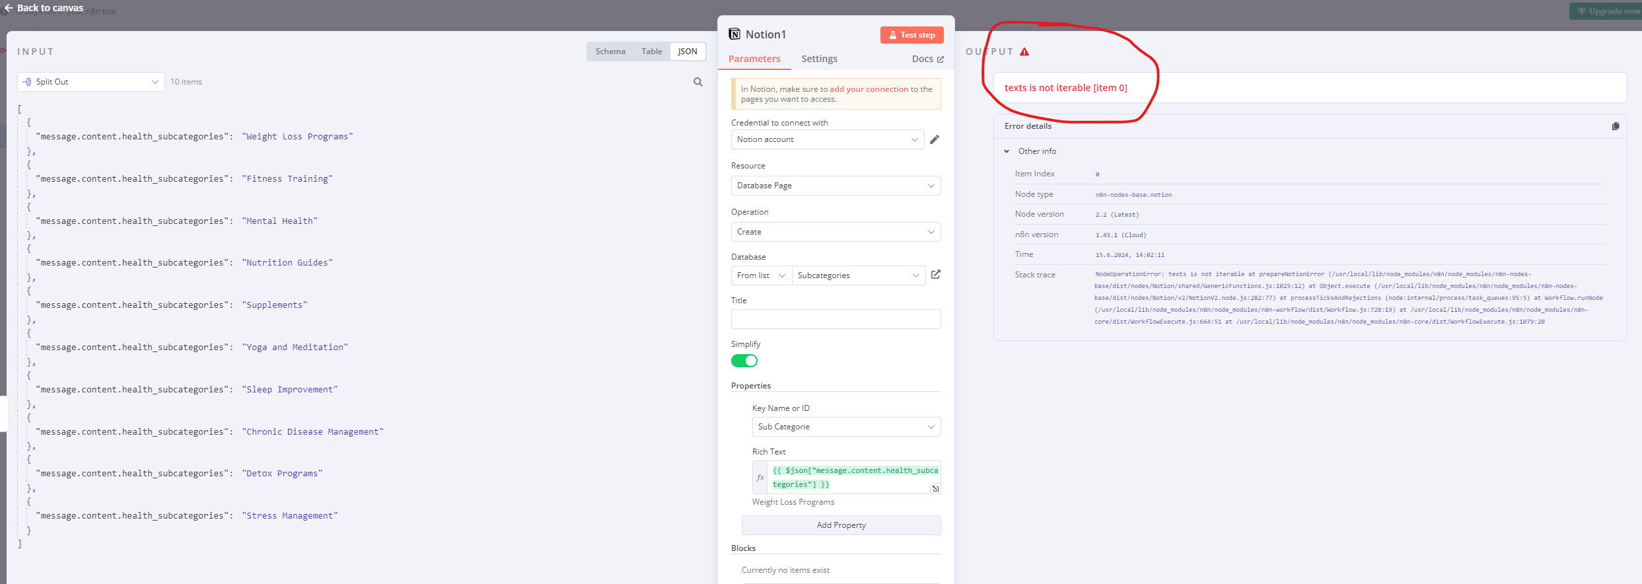Click the Sleep Improvement JSON value

click(289, 390)
